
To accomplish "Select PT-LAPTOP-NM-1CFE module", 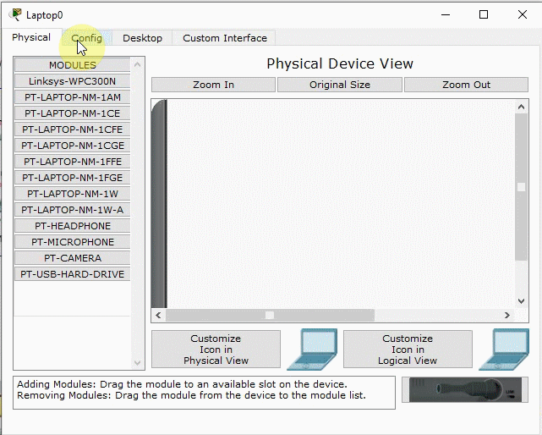I will 72,129.
